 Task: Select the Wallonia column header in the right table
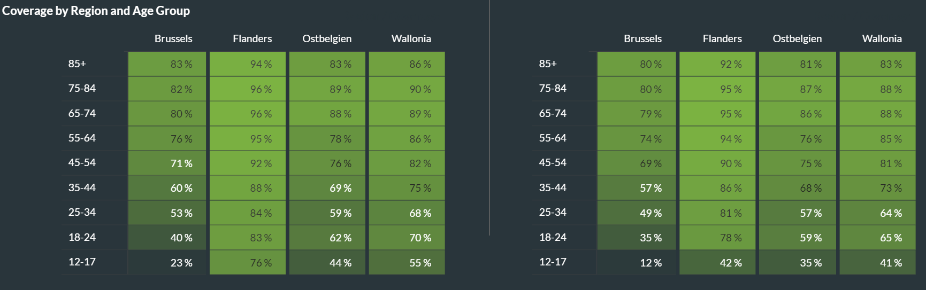coord(882,38)
